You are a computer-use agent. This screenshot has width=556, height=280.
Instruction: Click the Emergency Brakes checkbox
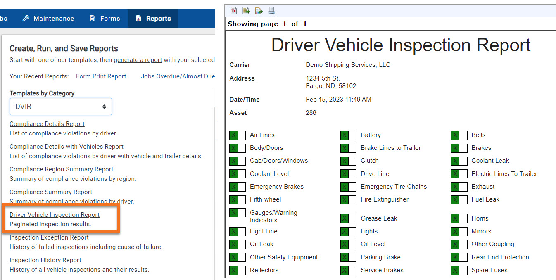[x=238, y=187]
